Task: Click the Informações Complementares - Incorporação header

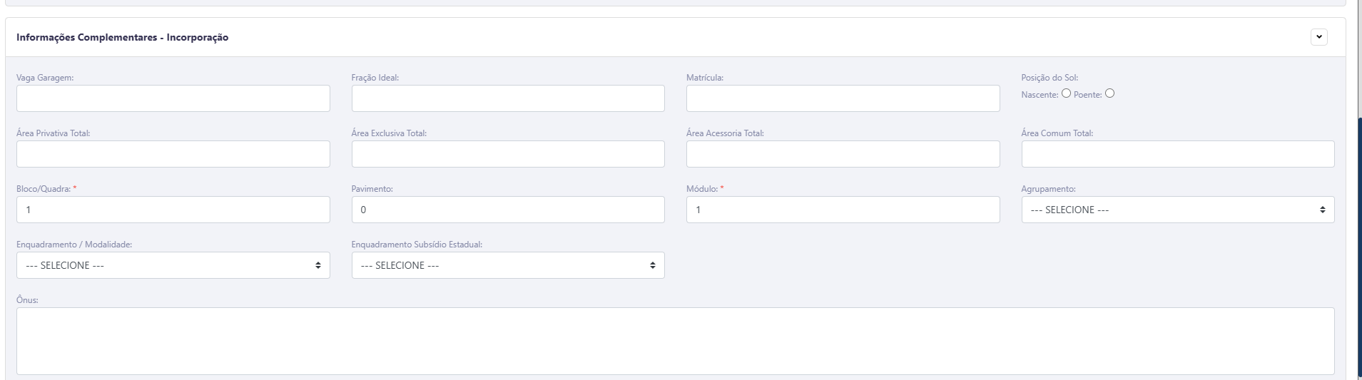Action: click(x=122, y=37)
